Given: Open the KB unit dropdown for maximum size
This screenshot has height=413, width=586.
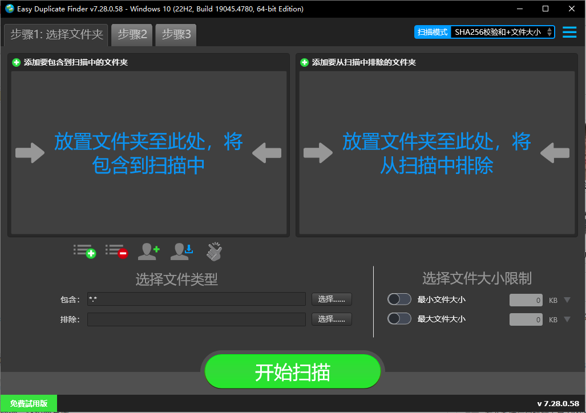Looking at the screenshot, I should tap(567, 319).
